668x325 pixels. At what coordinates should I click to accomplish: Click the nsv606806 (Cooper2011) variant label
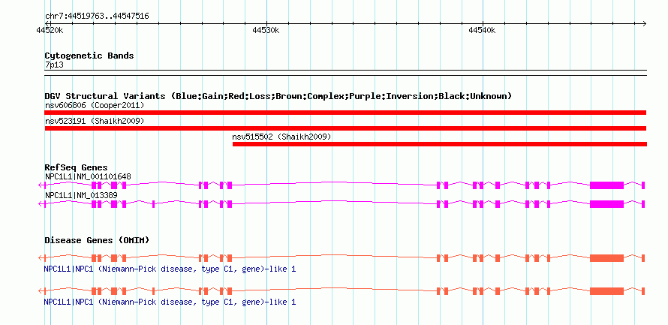[x=95, y=105]
